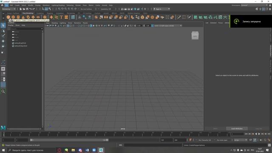Click the single perspective view layout icon
The width and height of the screenshot is (272, 153).
pos(3,69)
